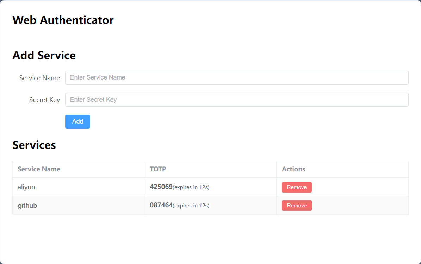
Task: Click the Service Name form label
Action: click(x=39, y=78)
